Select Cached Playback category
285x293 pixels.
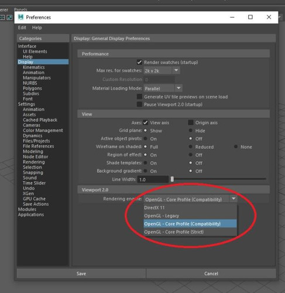click(40, 120)
